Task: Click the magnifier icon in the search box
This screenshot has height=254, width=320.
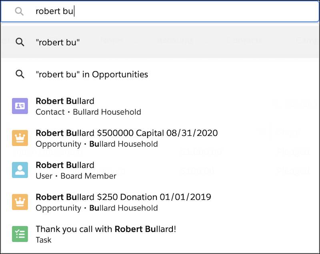Action: tap(19, 11)
